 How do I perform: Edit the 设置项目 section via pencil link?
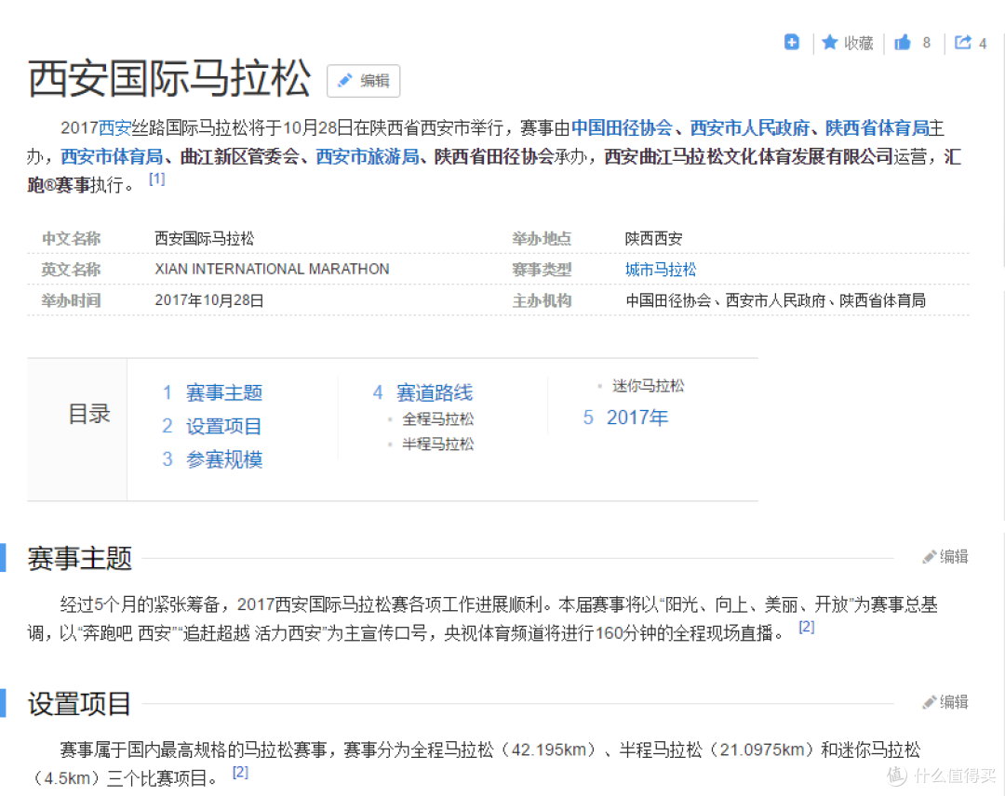[945, 702]
